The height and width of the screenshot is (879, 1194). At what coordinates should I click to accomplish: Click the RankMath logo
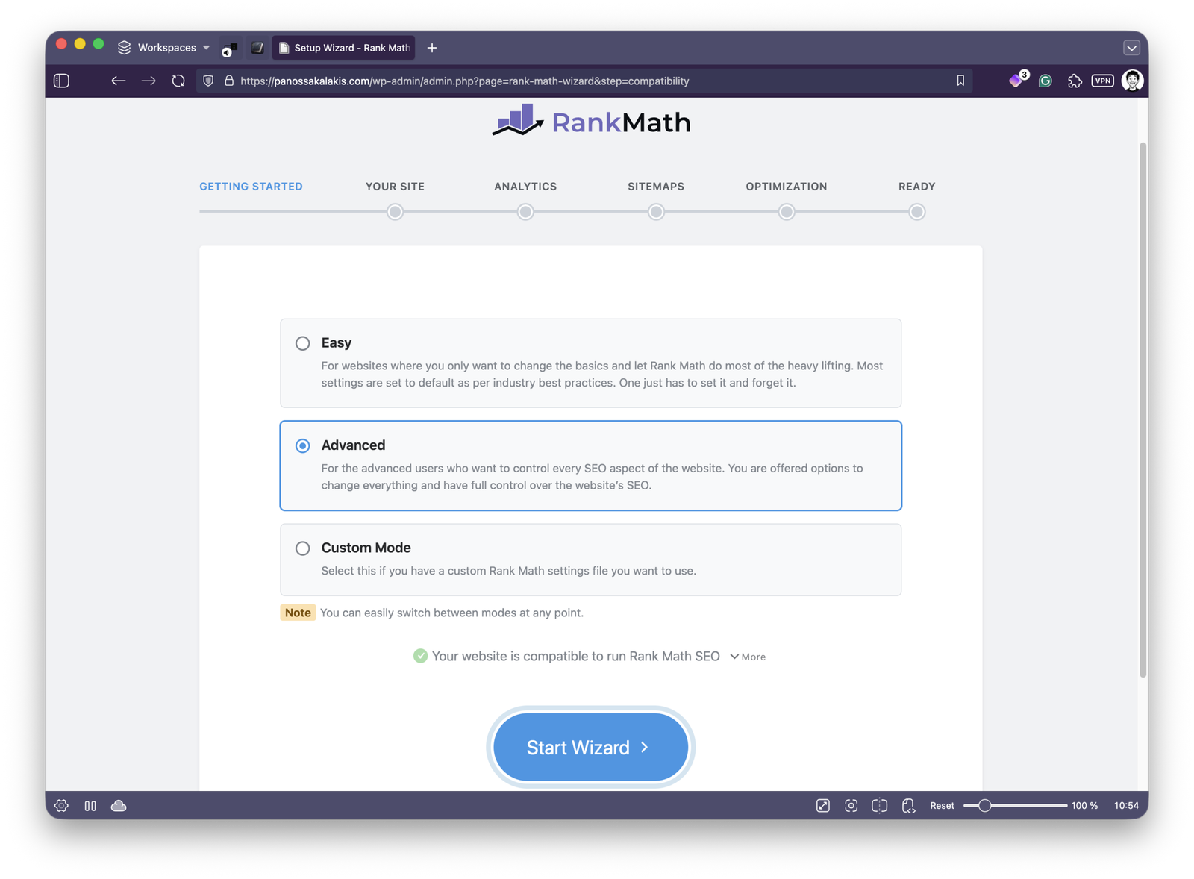(591, 121)
